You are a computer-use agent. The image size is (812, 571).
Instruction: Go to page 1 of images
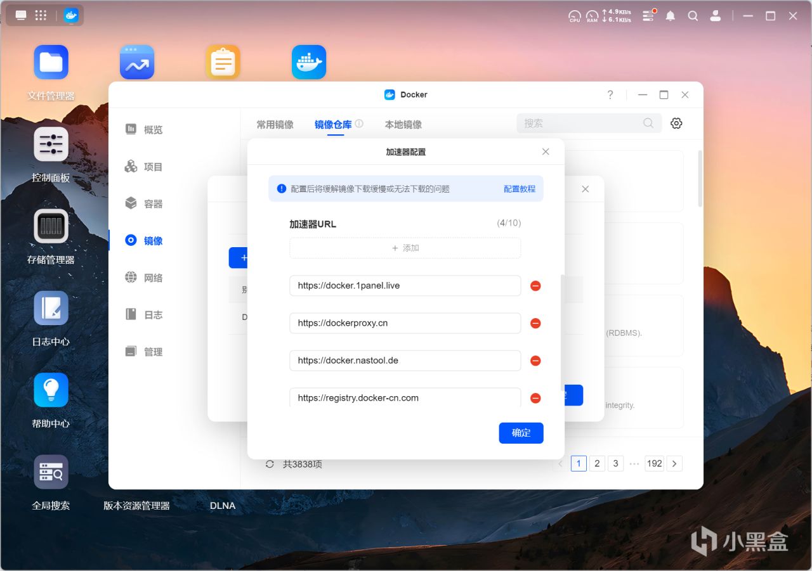pyautogui.click(x=579, y=463)
